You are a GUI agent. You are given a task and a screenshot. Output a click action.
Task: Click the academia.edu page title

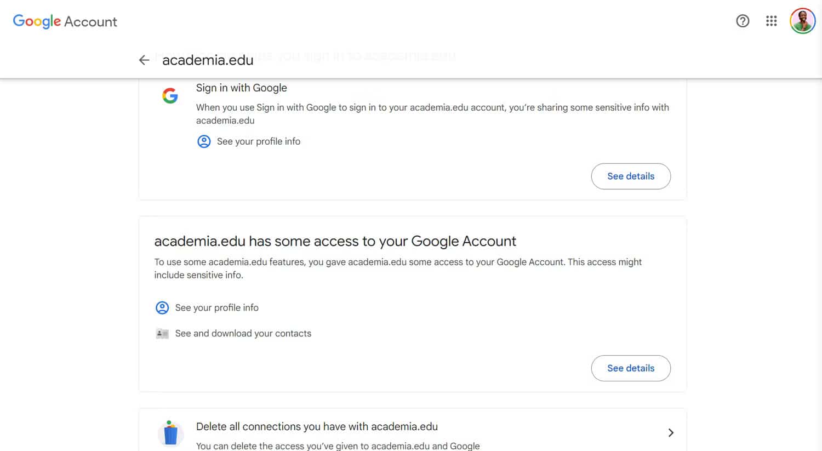pos(208,60)
